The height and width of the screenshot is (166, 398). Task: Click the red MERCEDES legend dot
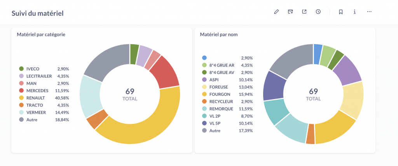[21, 91]
